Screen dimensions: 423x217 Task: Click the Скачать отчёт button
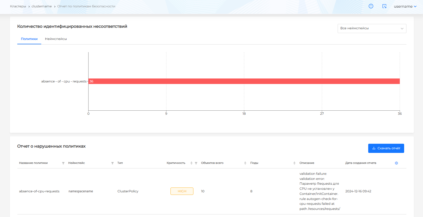coord(386,148)
